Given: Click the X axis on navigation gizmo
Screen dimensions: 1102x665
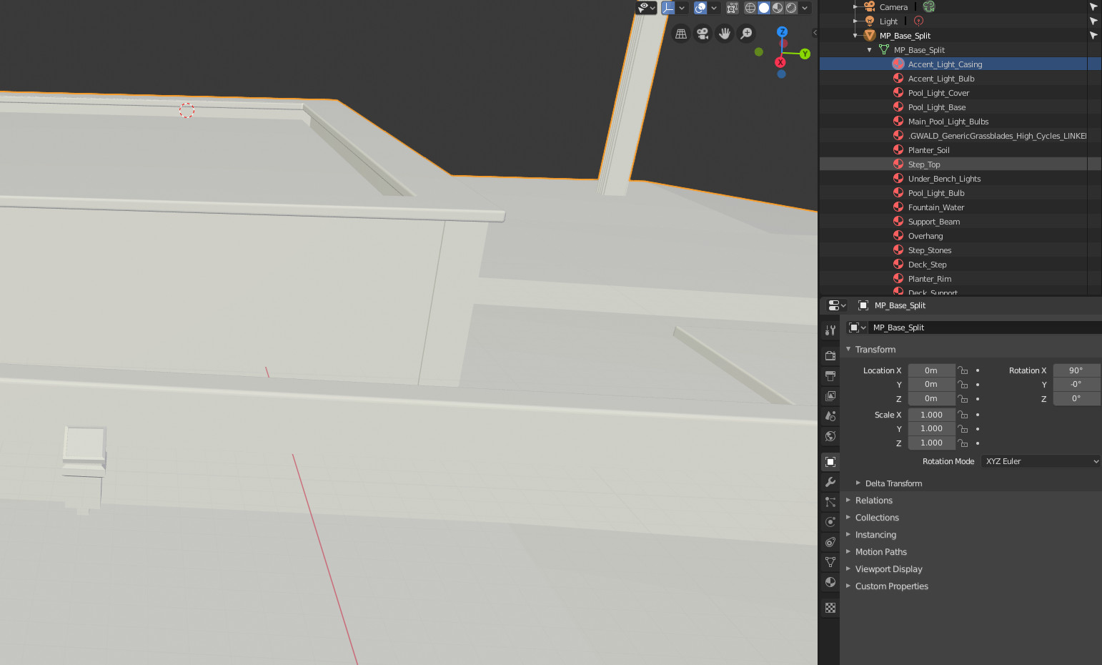Looking at the screenshot, I should [780, 62].
